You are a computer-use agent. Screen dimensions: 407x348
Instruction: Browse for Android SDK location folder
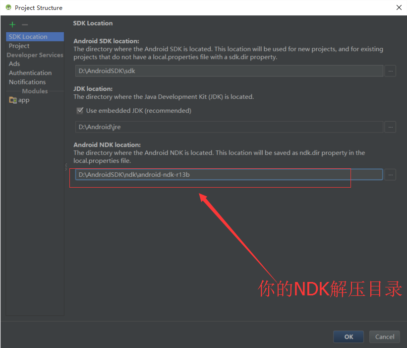click(390, 71)
